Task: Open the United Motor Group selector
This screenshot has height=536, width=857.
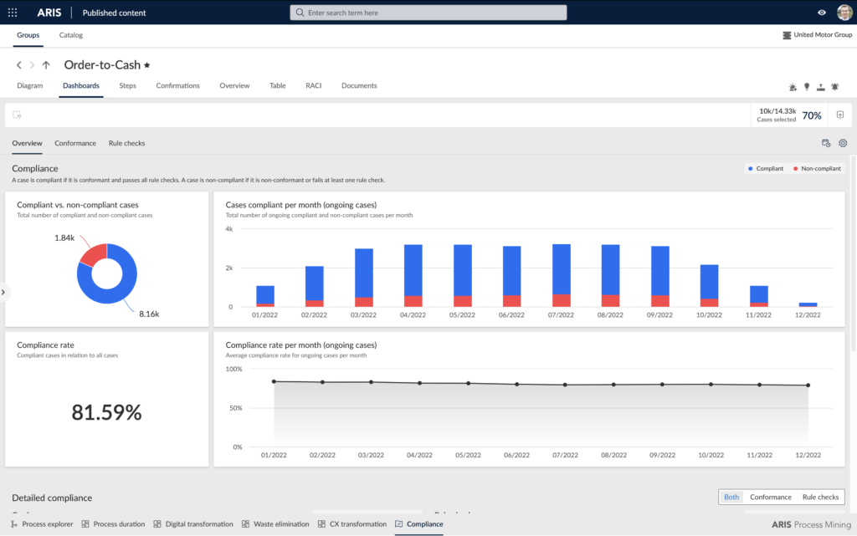Action: [x=817, y=34]
